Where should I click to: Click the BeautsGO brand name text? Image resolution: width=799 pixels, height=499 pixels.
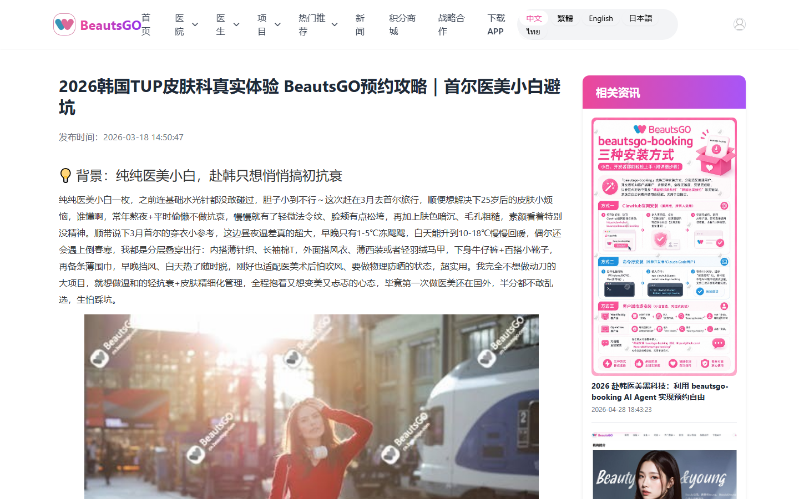click(x=110, y=25)
